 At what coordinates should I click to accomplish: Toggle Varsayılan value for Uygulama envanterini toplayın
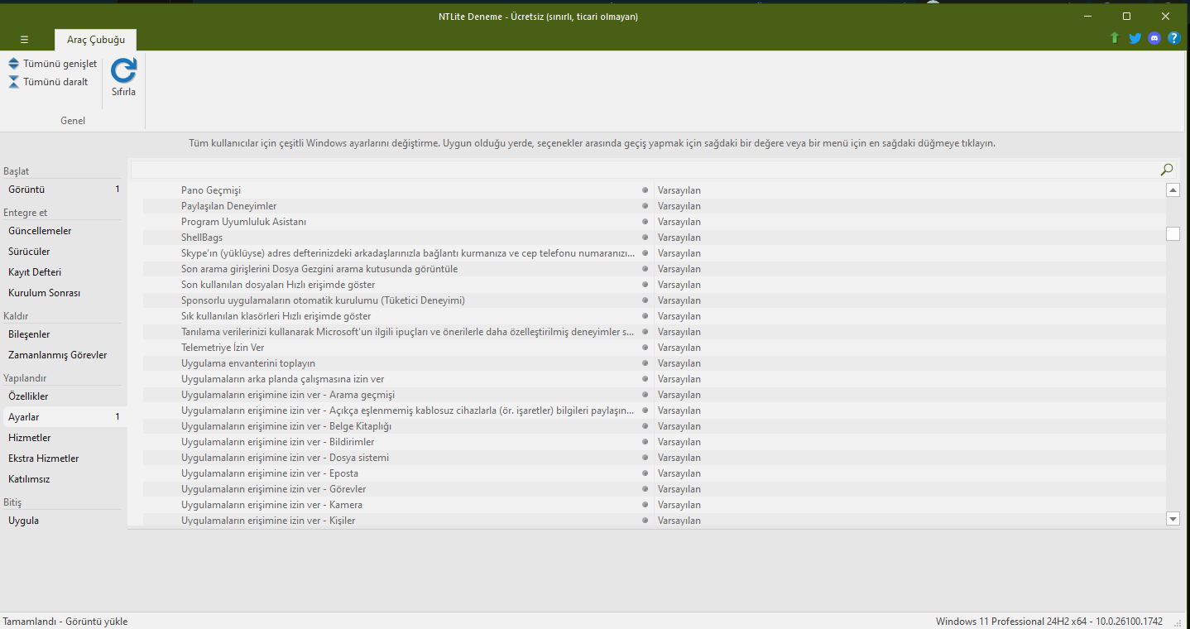tap(679, 363)
